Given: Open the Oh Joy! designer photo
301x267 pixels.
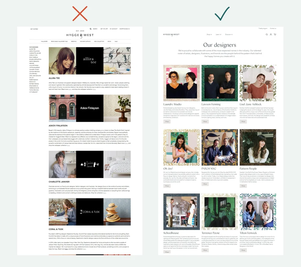Looking at the screenshot, I should 182,147.
